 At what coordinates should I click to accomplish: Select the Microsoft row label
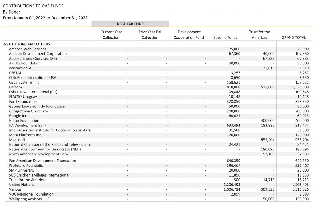pos(17,140)
